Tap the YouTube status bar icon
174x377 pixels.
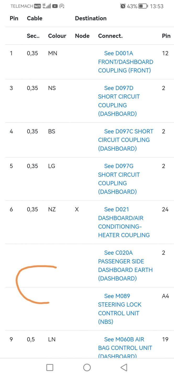pyautogui.click(x=55, y=6)
